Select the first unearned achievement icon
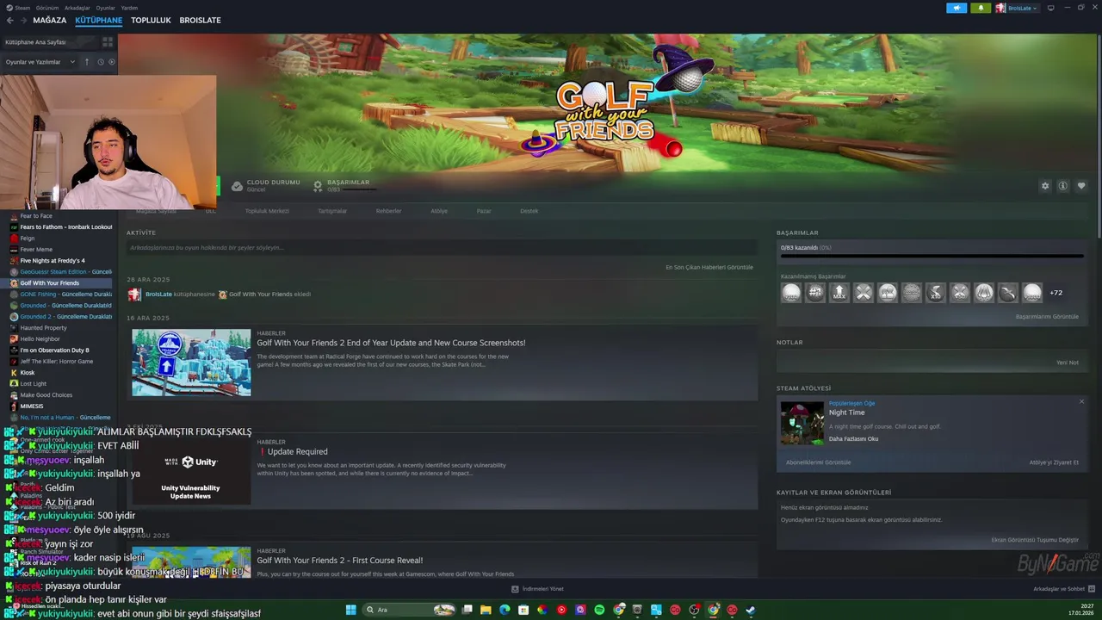This screenshot has width=1102, height=620. coord(791,293)
